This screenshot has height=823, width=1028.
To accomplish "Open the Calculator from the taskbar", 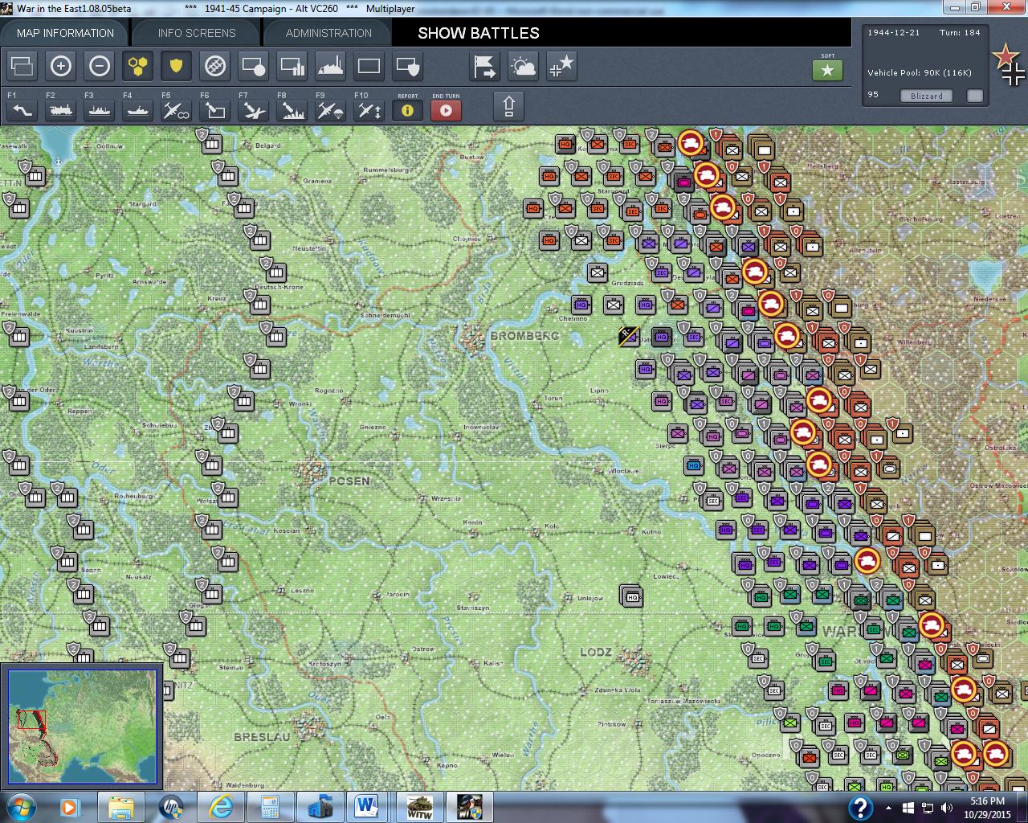I will [x=269, y=807].
